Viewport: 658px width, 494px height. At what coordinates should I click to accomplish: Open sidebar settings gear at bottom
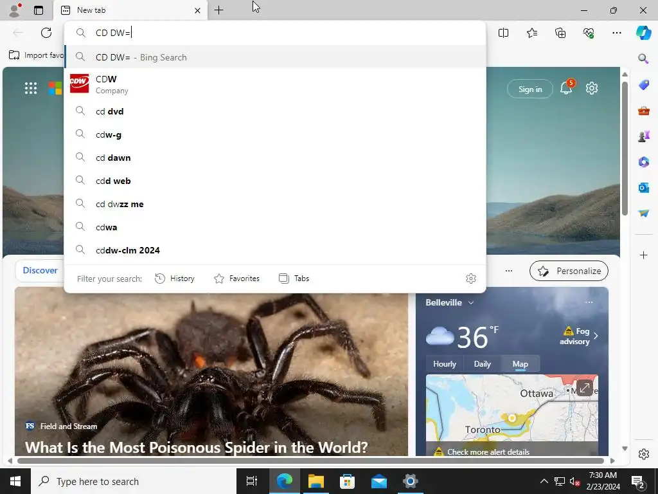(643, 454)
